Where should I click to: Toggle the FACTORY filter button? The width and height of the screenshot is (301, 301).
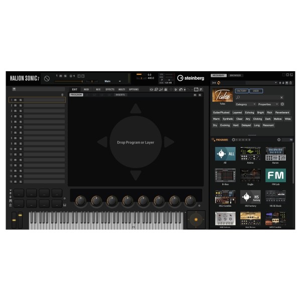[241, 91]
